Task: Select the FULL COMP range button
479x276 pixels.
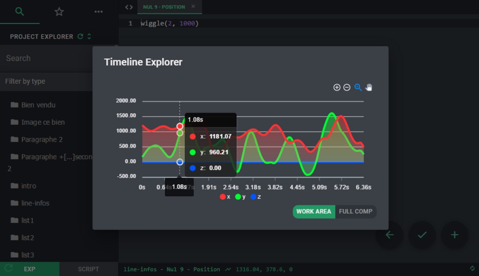Action: pos(355,212)
